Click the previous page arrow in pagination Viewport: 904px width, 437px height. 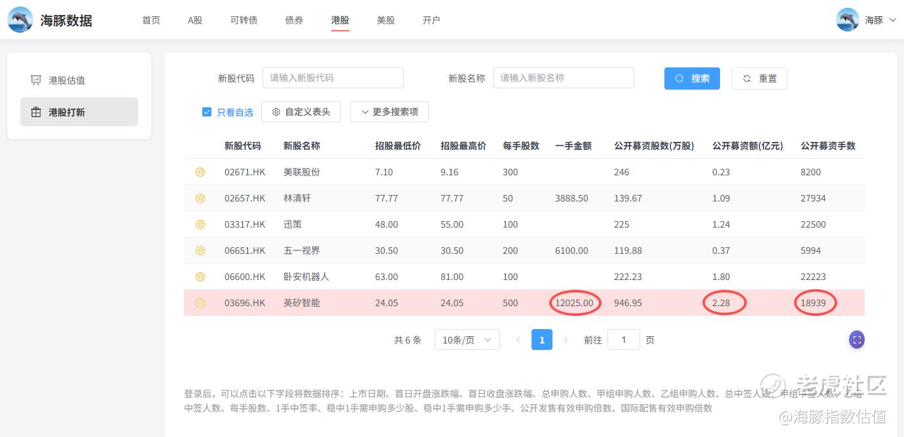click(x=518, y=340)
